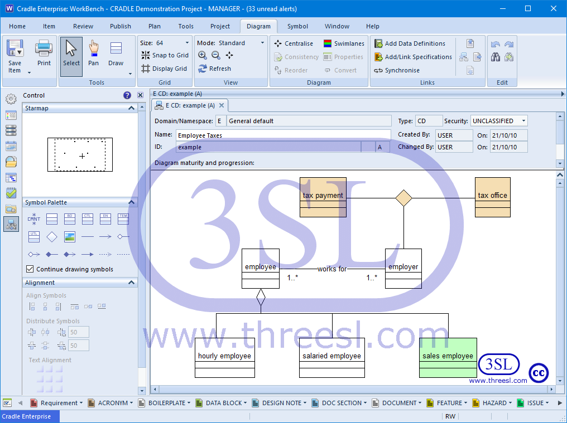Select the employer class box
Screen dimensions: 567x423
pyautogui.click(x=403, y=269)
